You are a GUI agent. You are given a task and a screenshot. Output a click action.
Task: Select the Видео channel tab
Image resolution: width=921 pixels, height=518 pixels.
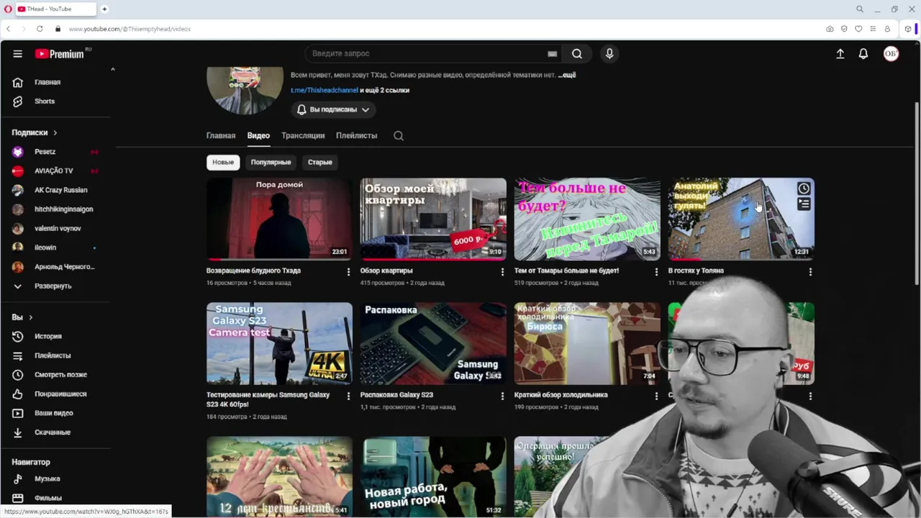(x=258, y=135)
